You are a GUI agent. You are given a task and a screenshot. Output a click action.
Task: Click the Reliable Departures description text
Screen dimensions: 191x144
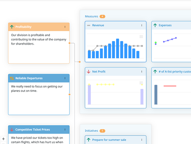coord(37,88)
